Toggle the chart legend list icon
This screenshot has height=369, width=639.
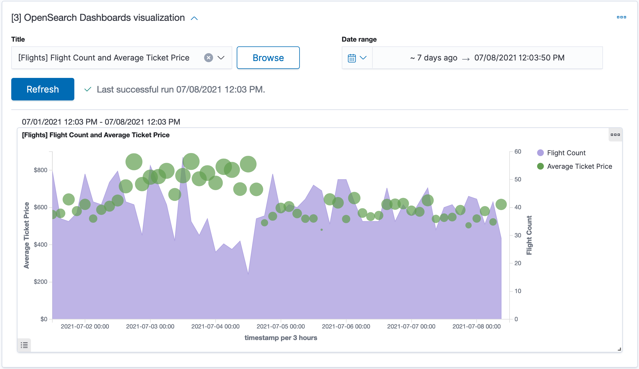click(24, 345)
